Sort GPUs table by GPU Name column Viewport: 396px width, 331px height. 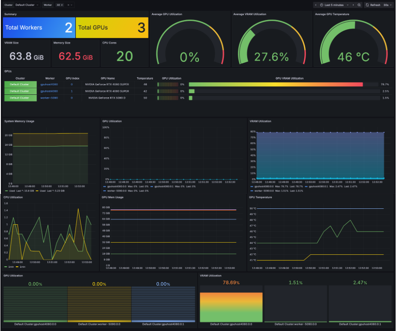[x=108, y=78]
